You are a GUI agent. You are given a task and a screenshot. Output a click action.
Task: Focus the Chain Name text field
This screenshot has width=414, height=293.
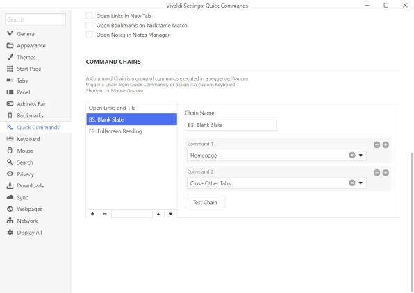tap(231, 125)
